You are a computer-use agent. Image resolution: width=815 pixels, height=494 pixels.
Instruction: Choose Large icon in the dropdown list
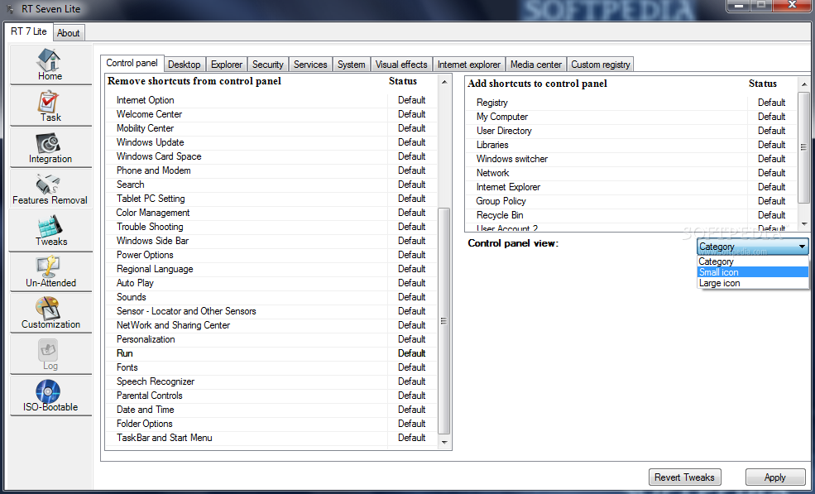pyautogui.click(x=753, y=283)
